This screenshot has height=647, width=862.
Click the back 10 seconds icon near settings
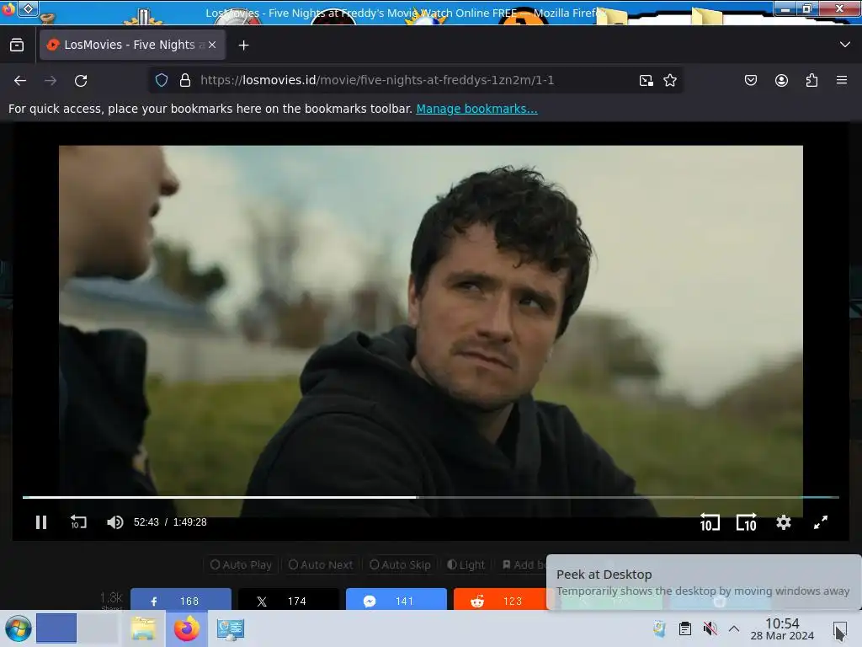pyautogui.click(x=709, y=522)
